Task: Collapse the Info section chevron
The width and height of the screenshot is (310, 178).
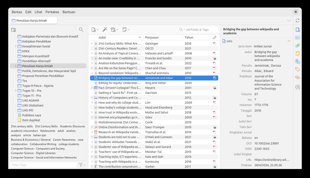Action: (289, 41)
